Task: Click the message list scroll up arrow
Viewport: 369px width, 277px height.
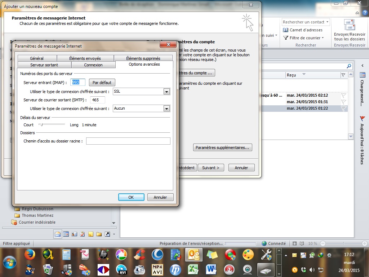Action: tap(351, 74)
